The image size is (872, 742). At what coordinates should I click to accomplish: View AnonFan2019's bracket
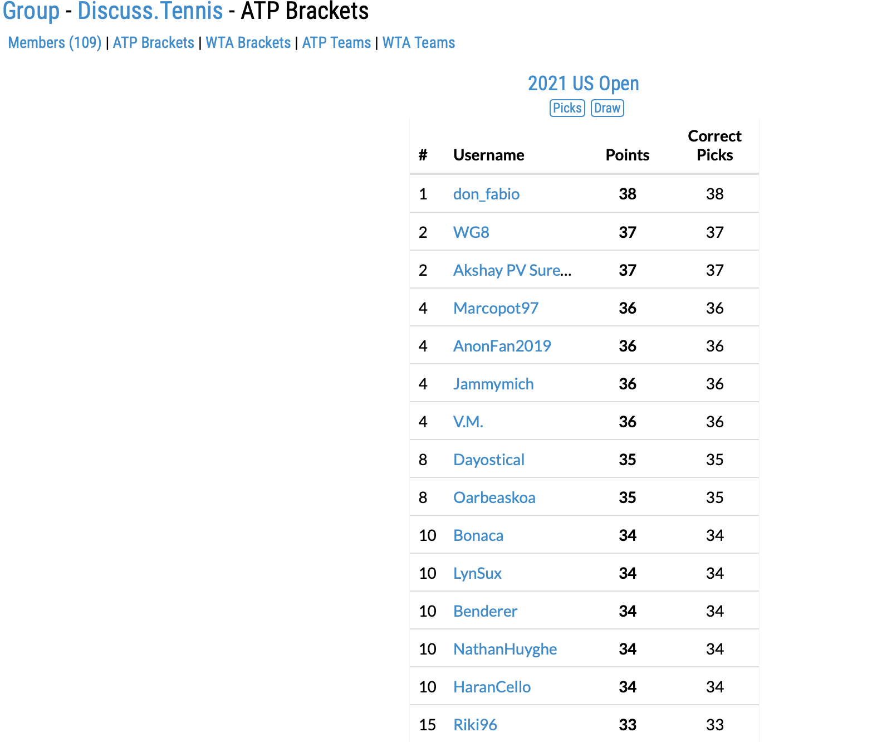tap(502, 346)
